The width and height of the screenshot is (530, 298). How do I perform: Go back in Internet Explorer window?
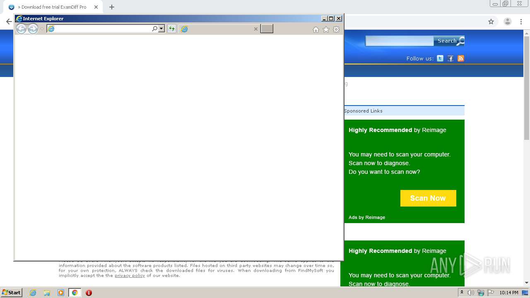(21, 29)
